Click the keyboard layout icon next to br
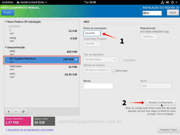Image resolution: width=180 pixels, height=135 pixels. coord(145,13)
